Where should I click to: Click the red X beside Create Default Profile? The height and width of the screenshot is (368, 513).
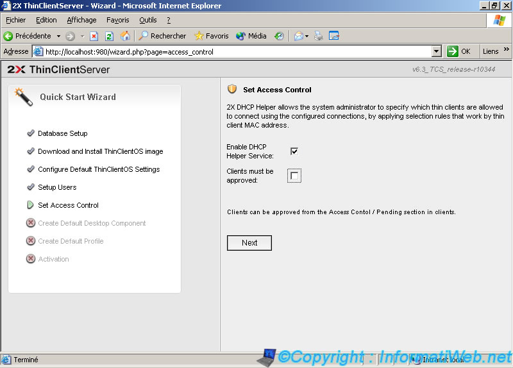coord(30,241)
